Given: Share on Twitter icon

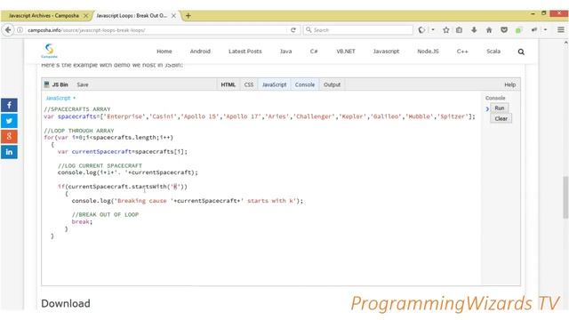Looking at the screenshot, I should coord(9,121).
